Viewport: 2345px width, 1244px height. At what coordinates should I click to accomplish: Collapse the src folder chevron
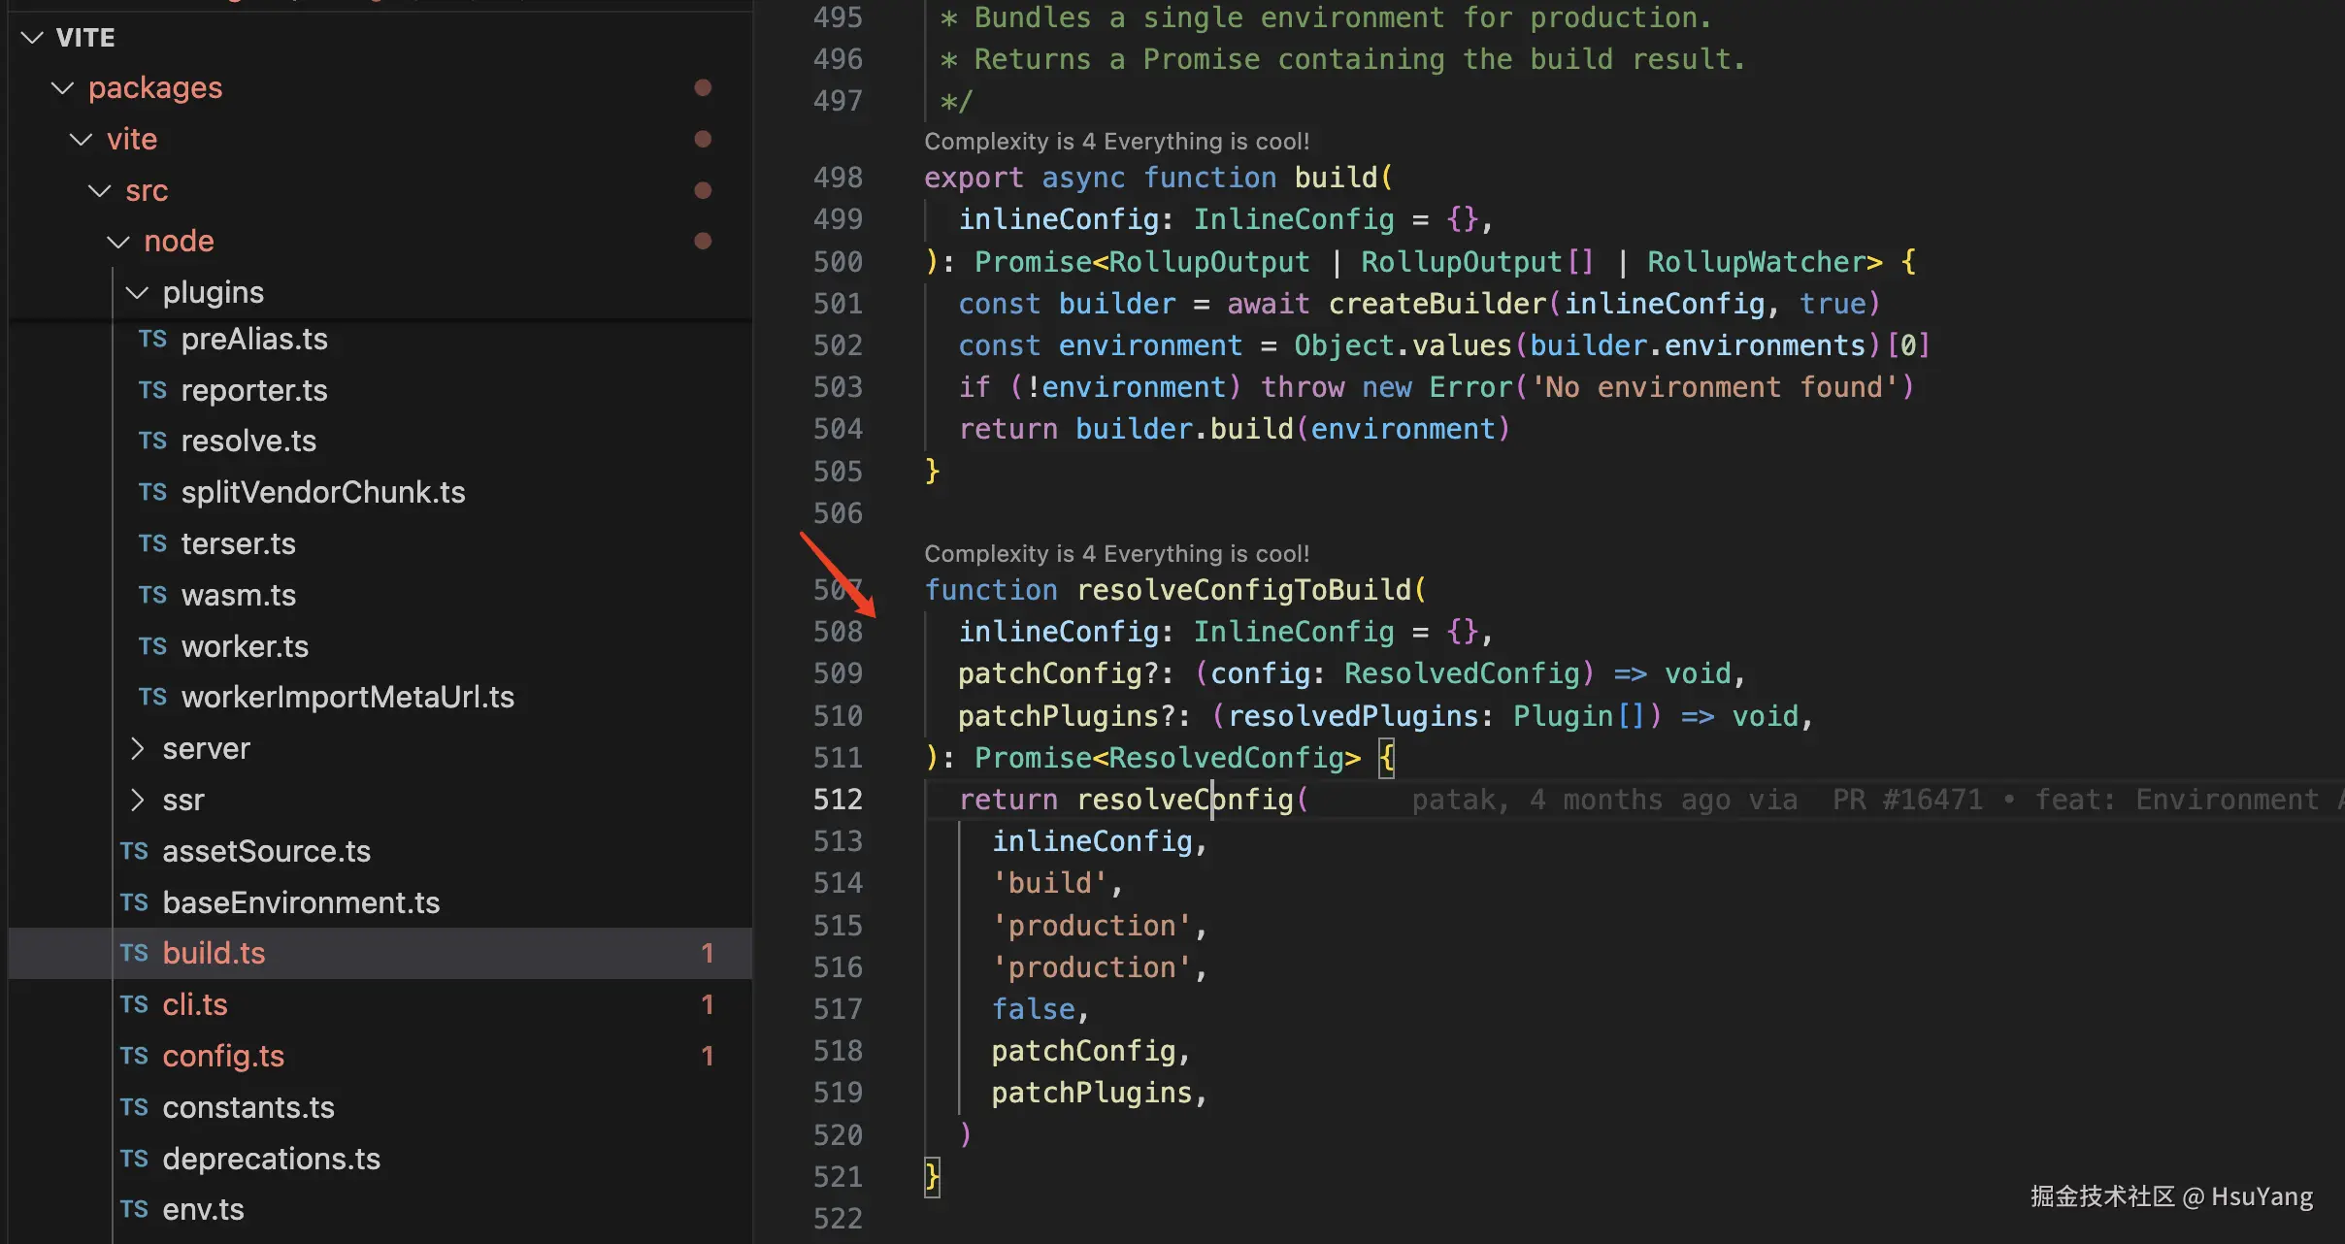(99, 191)
